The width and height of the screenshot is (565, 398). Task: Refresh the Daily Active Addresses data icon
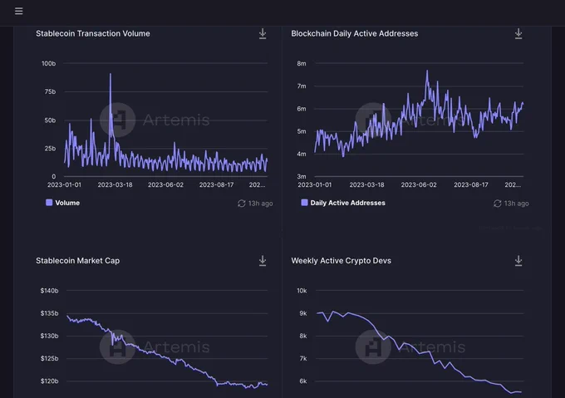click(497, 204)
